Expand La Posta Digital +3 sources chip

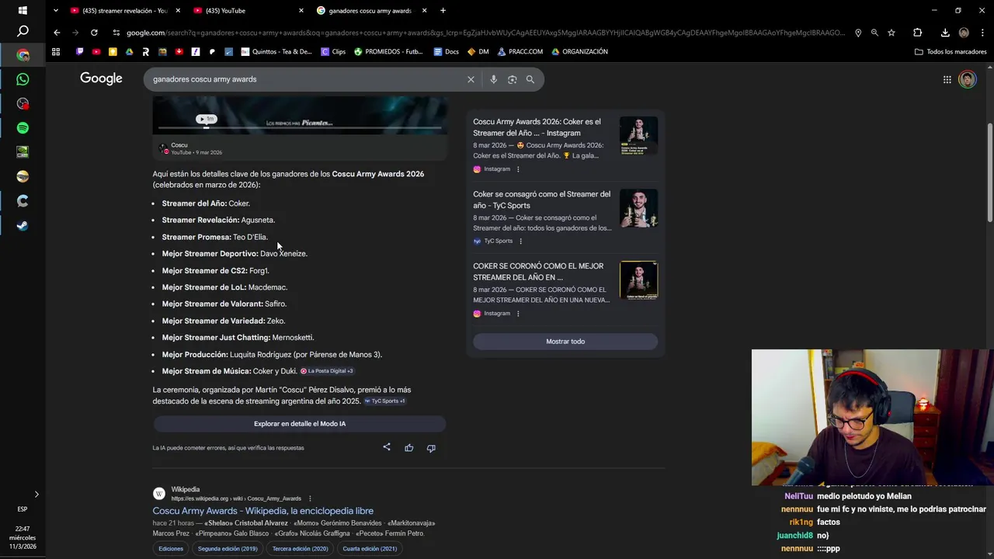coord(327,371)
